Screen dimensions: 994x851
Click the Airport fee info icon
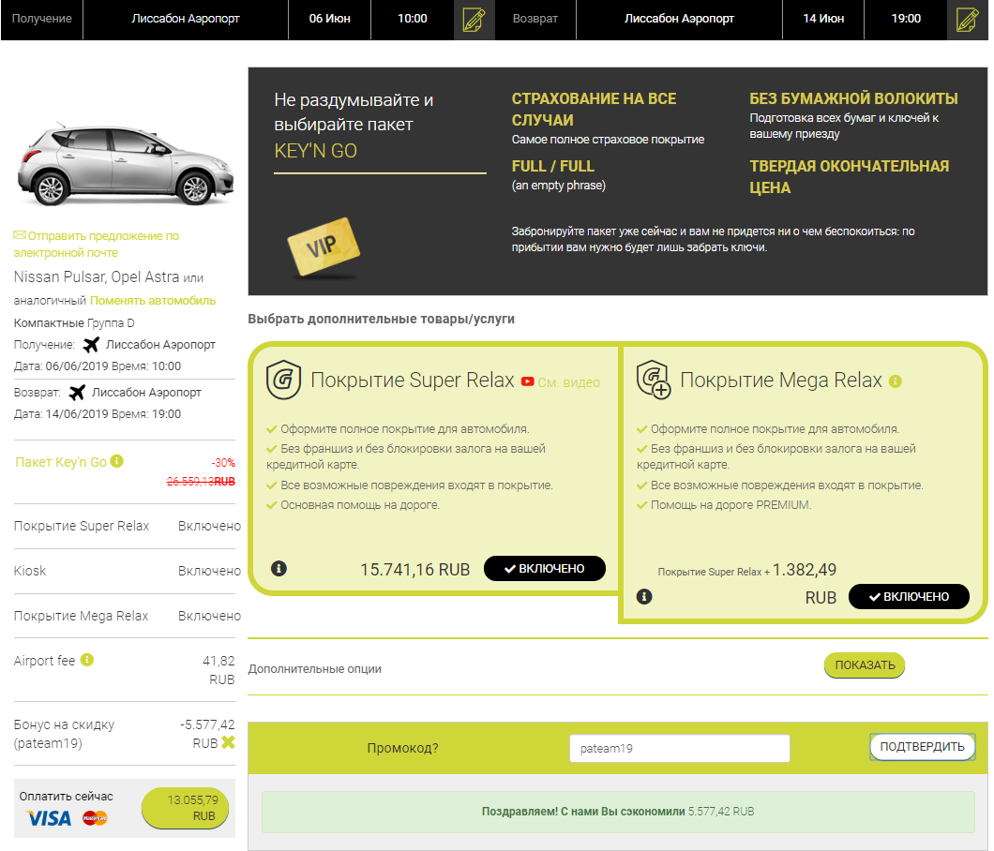(x=87, y=660)
